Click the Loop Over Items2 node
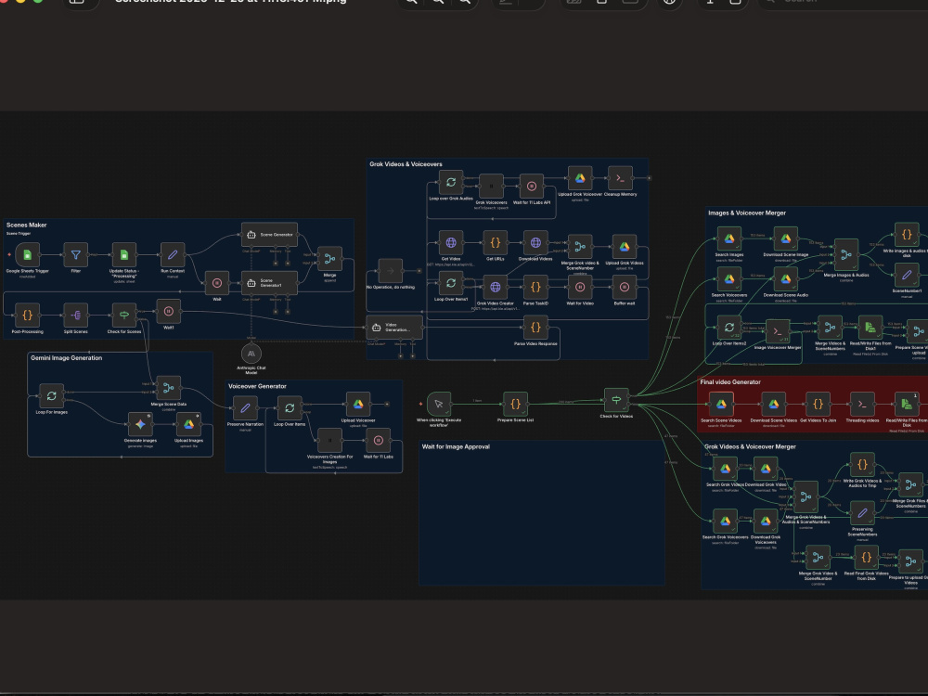 (x=729, y=327)
